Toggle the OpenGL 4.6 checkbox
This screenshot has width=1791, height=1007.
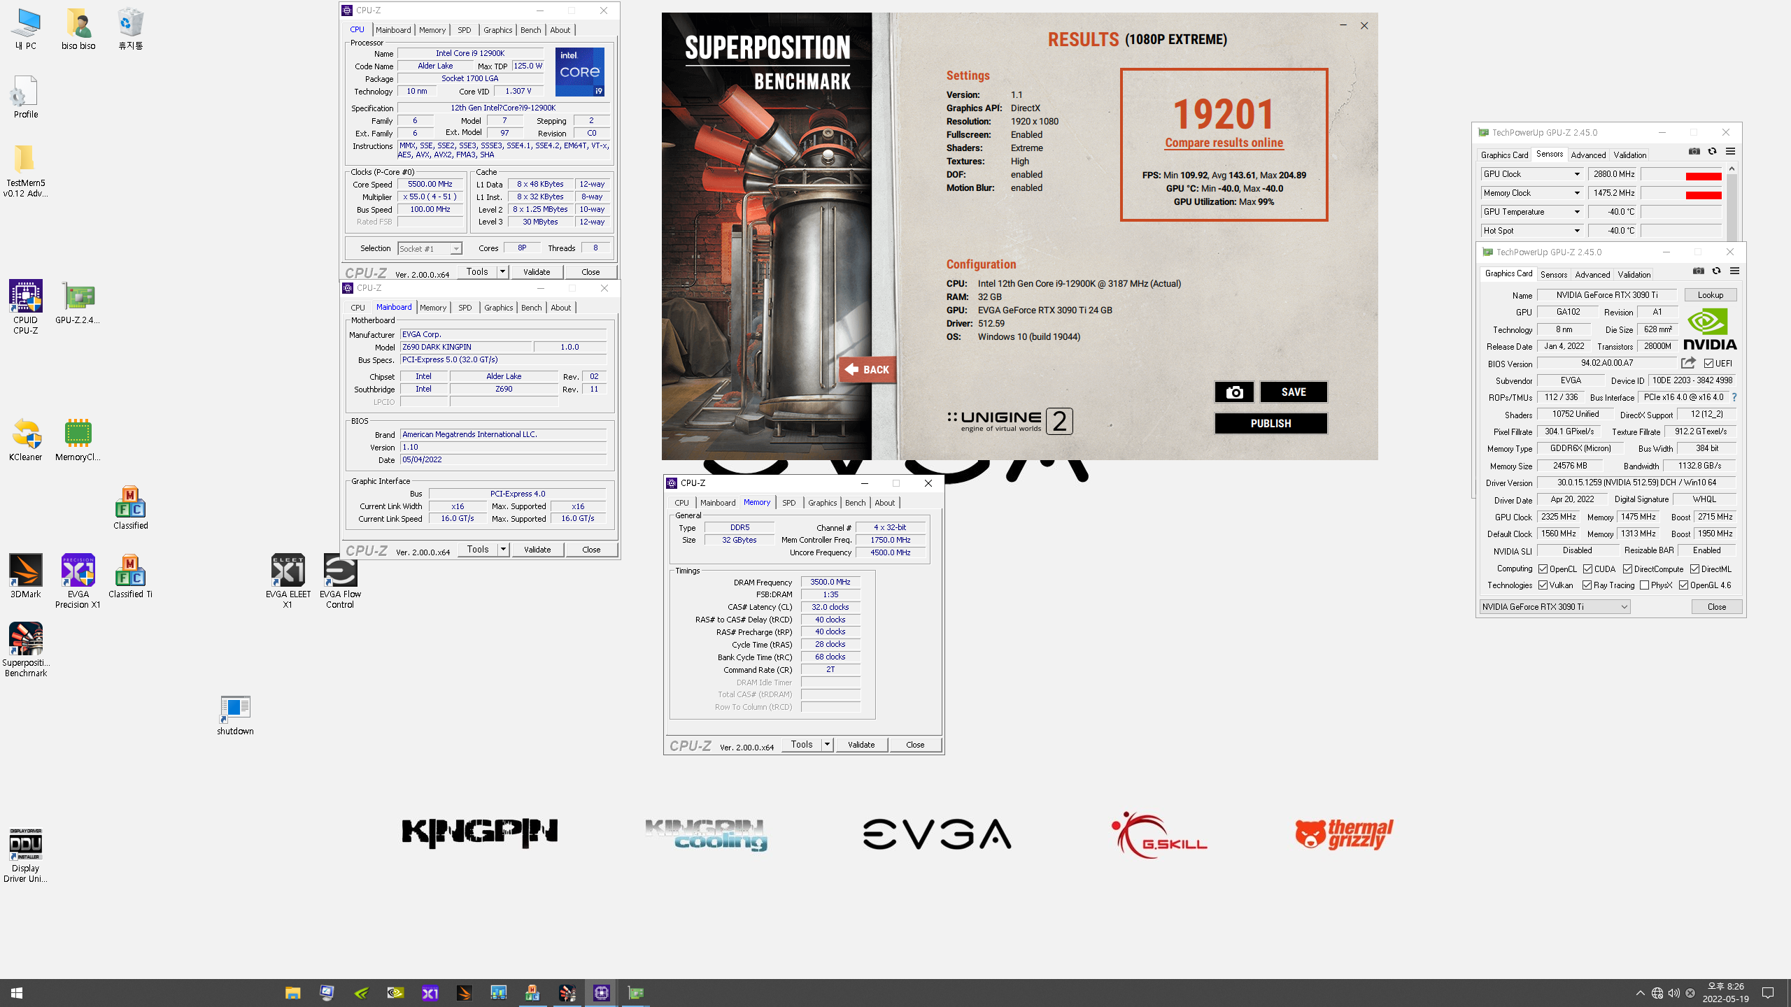click(x=1683, y=585)
